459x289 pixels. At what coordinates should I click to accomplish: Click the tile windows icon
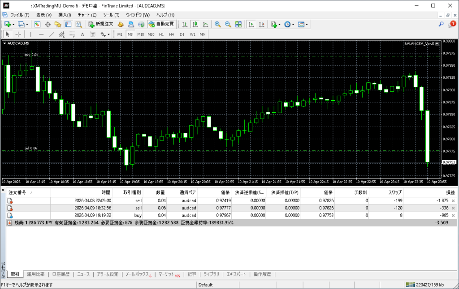click(x=238, y=24)
